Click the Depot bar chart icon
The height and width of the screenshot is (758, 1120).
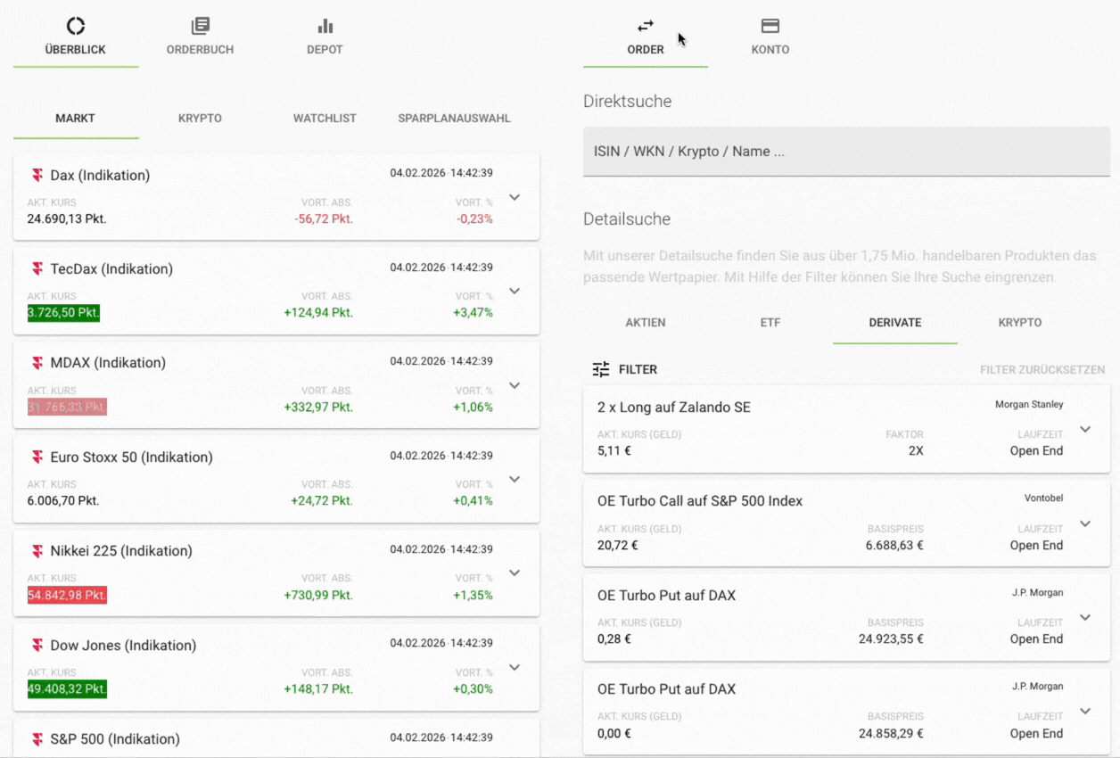[x=325, y=26]
